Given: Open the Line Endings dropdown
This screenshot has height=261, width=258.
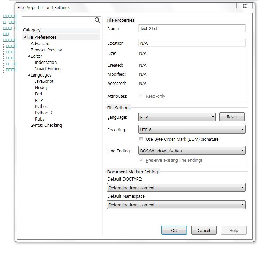Looking at the screenshot, I should [192, 151].
